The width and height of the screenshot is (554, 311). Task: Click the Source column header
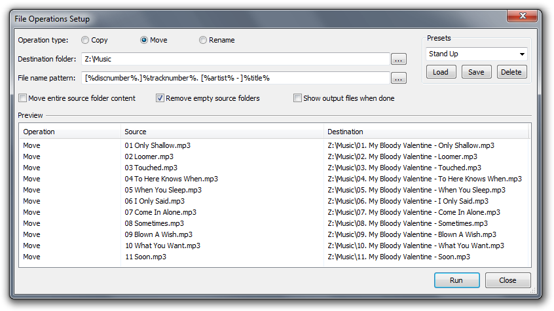point(223,132)
